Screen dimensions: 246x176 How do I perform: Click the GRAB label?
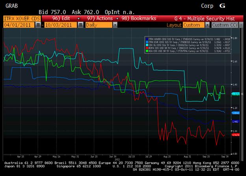click(11, 6)
